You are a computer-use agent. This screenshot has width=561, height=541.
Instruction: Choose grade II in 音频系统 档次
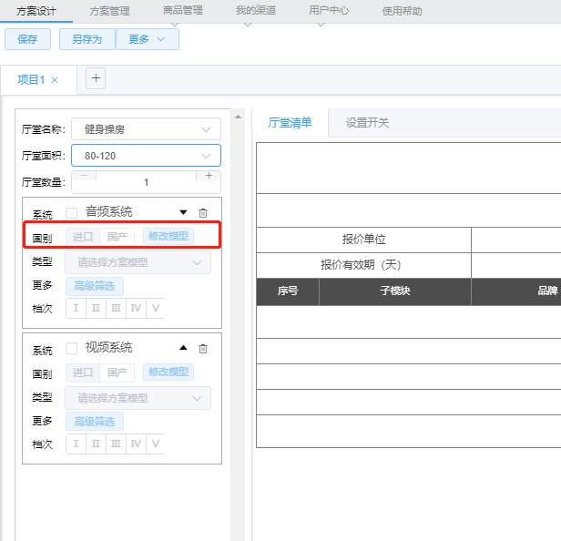tap(96, 309)
